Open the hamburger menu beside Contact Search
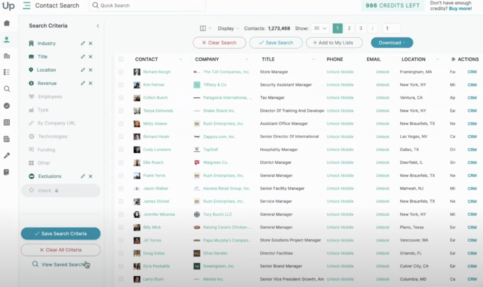Image resolution: width=483 pixels, height=287 pixels. click(x=27, y=5)
